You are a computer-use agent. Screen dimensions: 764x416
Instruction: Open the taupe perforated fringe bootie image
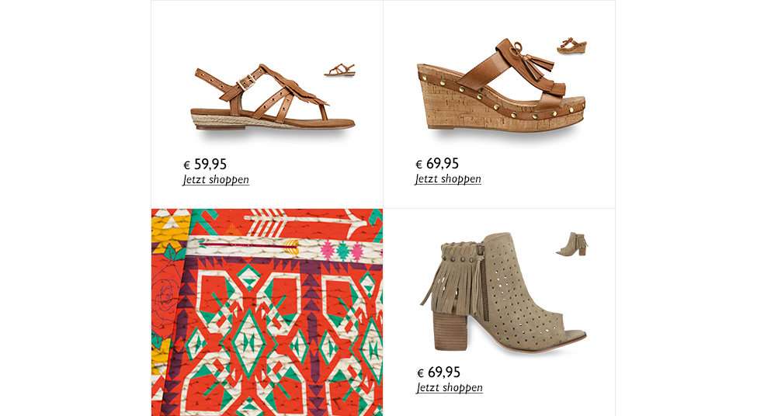pyautogui.click(x=503, y=293)
